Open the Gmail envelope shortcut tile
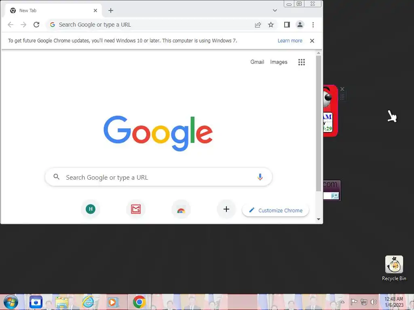414x310 pixels. [136, 209]
